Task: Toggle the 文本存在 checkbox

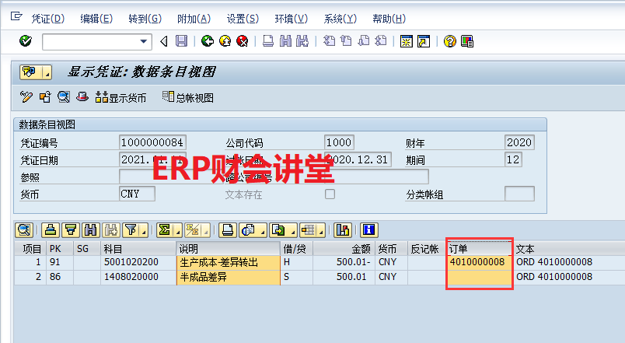Action: tap(330, 194)
